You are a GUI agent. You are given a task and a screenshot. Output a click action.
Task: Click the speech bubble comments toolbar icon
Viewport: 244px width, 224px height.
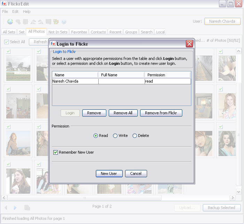click(18, 22)
